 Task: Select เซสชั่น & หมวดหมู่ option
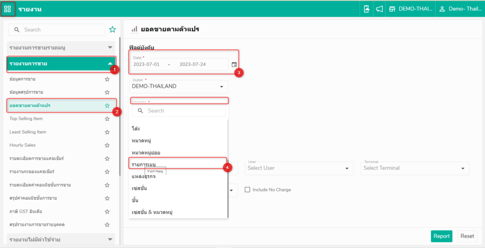[x=178, y=213]
